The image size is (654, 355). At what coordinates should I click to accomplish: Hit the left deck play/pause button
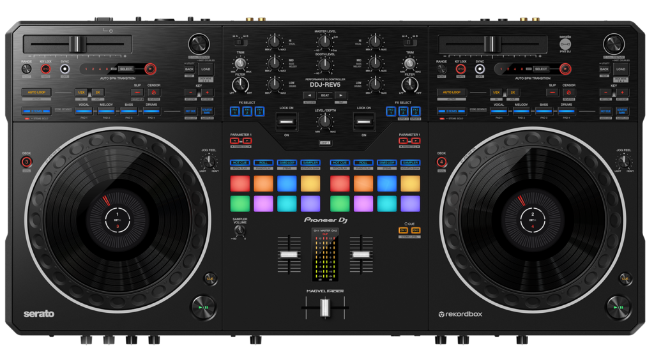(204, 308)
